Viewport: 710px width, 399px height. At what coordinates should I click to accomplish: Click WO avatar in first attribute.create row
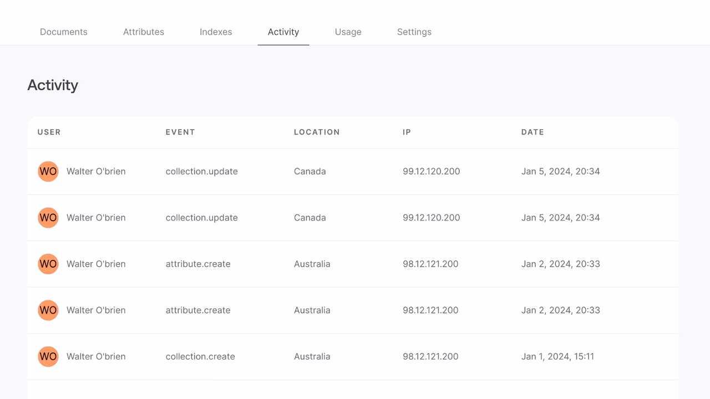48,264
